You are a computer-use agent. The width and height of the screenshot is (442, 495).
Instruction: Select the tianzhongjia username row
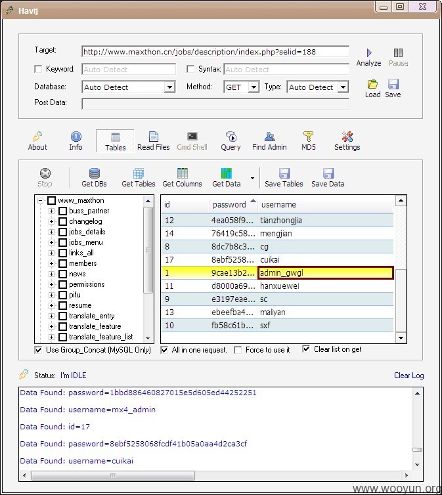(x=277, y=221)
